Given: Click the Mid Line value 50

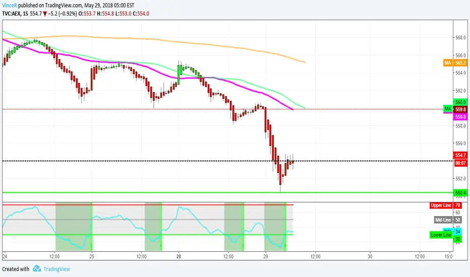Looking at the screenshot, I should point(458,220).
